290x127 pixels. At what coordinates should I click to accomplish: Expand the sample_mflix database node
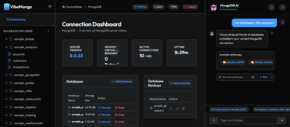tap(7, 91)
